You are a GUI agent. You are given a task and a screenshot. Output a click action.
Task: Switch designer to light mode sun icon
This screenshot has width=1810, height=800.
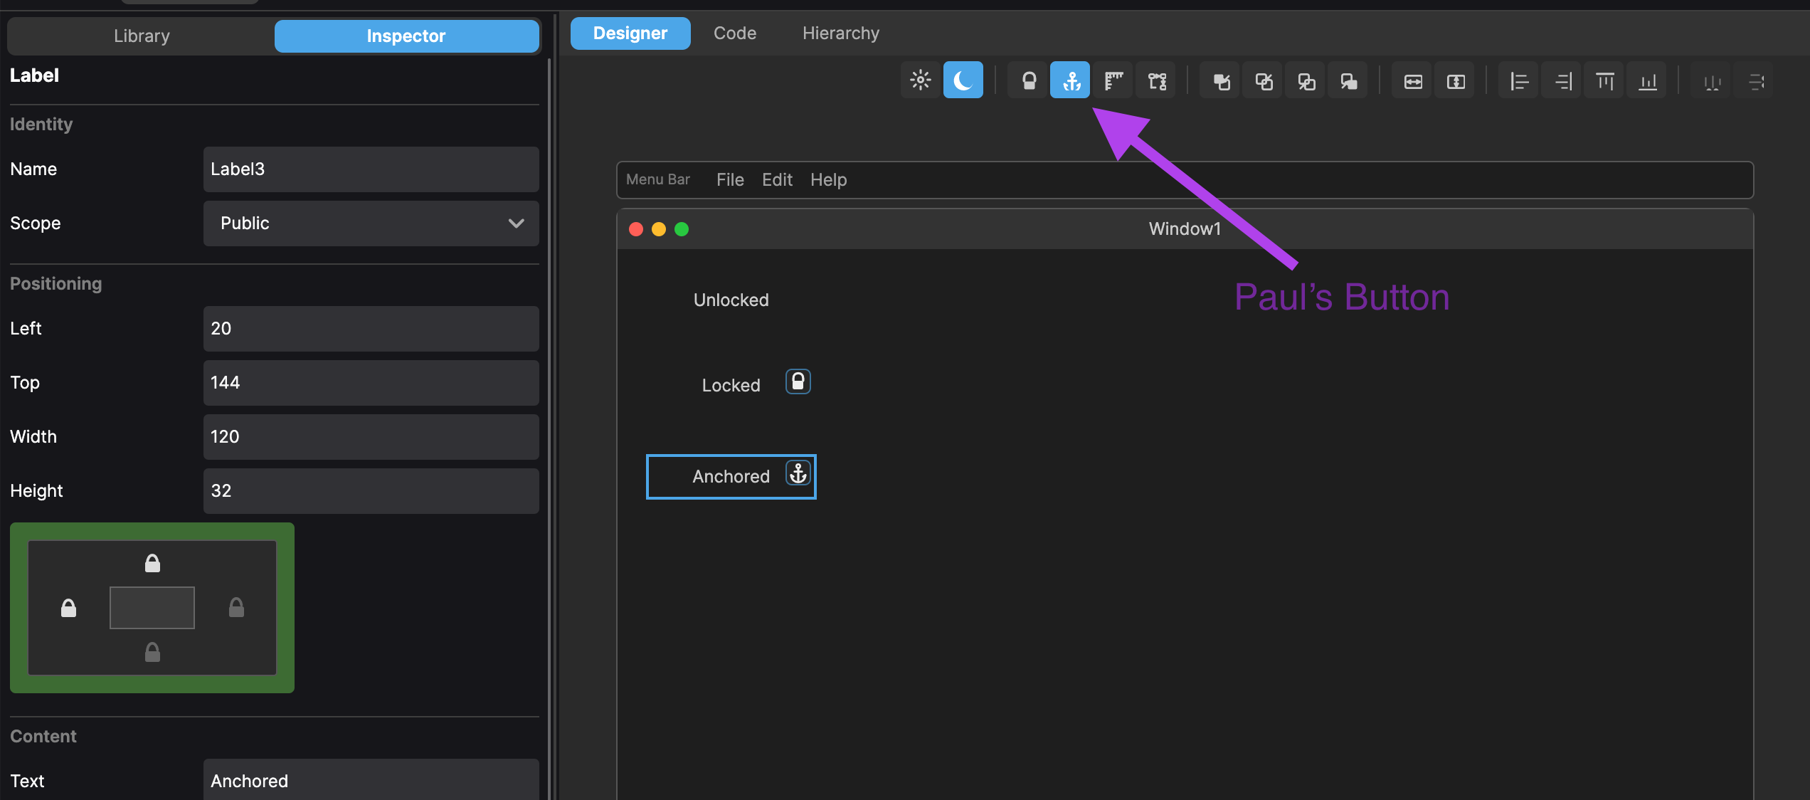click(x=921, y=80)
